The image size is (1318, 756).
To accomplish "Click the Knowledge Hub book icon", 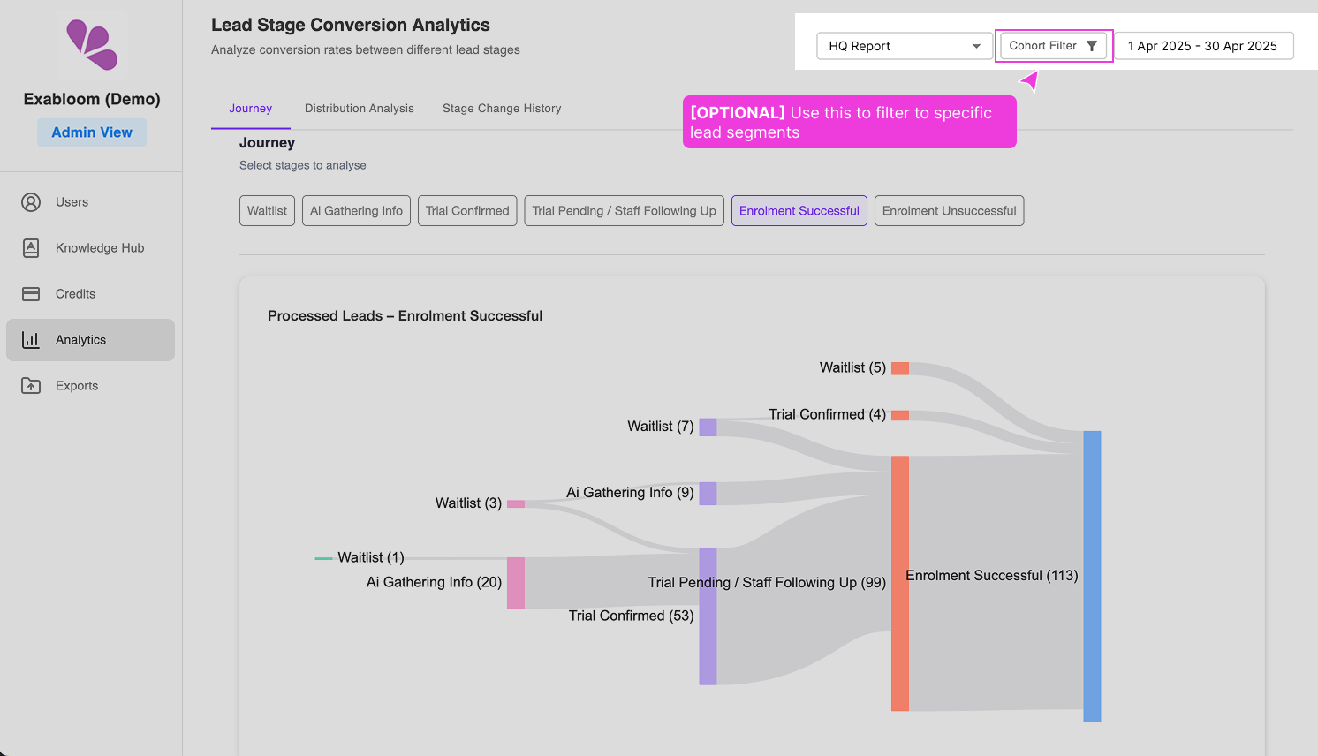I will pyautogui.click(x=31, y=248).
